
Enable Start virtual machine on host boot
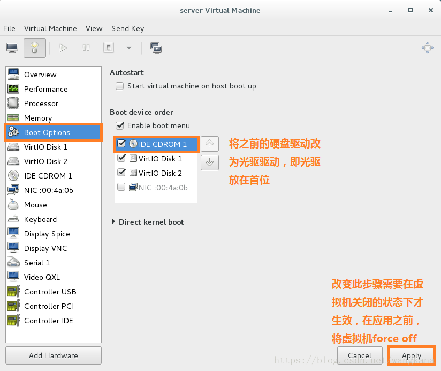[119, 86]
